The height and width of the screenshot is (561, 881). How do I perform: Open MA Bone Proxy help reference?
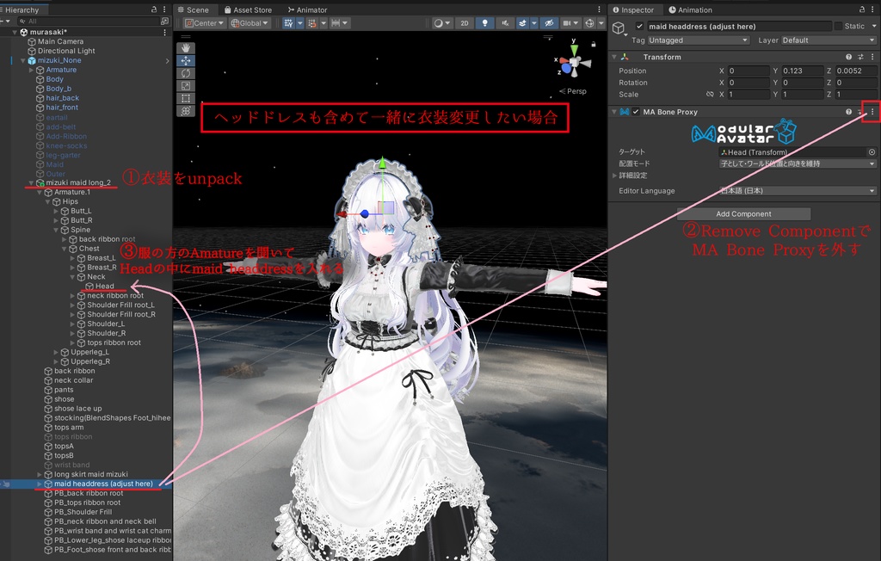click(848, 112)
